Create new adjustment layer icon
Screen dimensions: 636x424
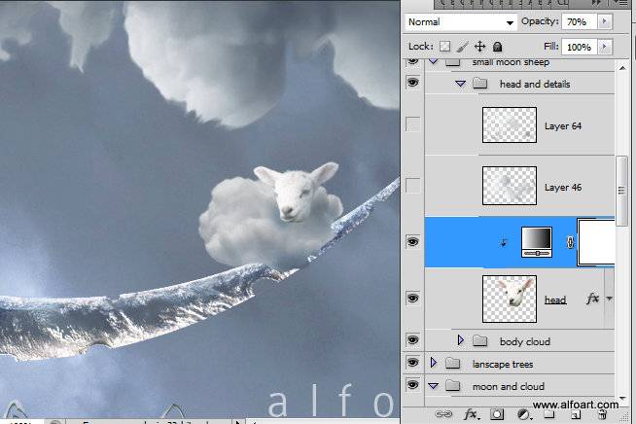tap(523, 414)
